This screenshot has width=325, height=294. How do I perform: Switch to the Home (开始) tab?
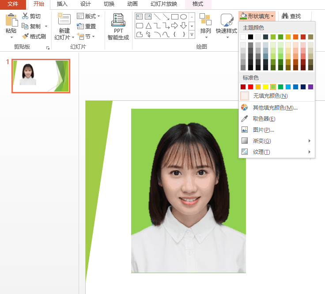(38, 4)
